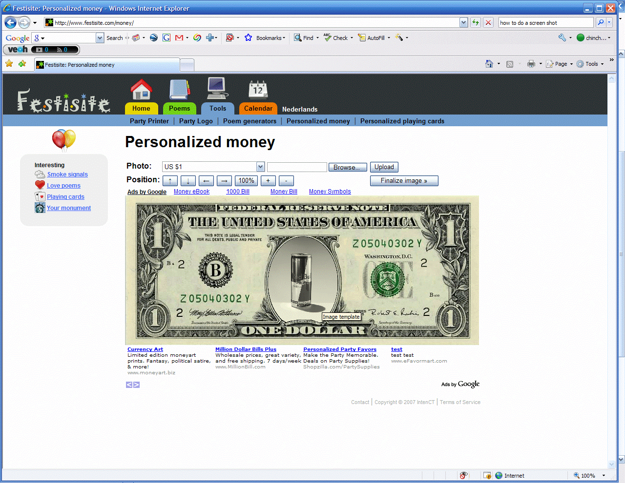The width and height of the screenshot is (625, 483).
Task: Switch to the Poems tab
Action: tap(179, 108)
